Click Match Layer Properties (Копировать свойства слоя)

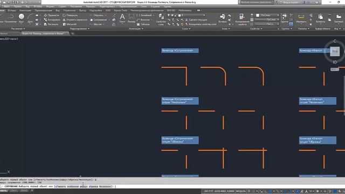tap(201, 24)
